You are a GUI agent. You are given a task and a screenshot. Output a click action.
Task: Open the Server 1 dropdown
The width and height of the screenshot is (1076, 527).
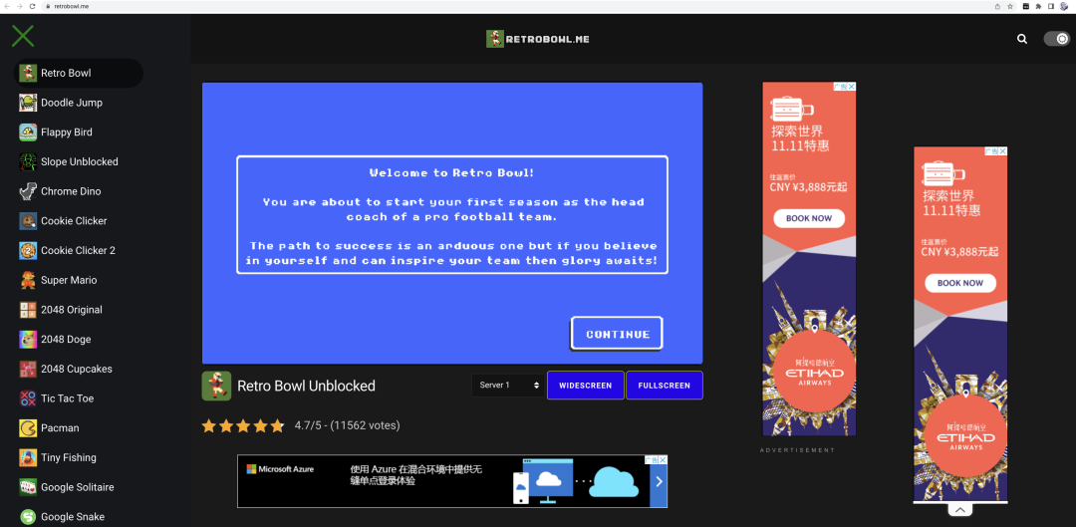coord(508,385)
